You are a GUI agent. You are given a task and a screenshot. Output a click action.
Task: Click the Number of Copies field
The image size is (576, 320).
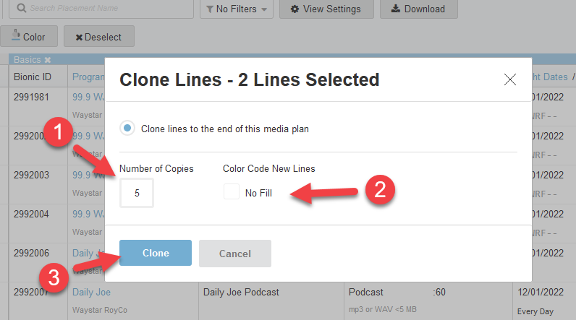[x=137, y=193]
